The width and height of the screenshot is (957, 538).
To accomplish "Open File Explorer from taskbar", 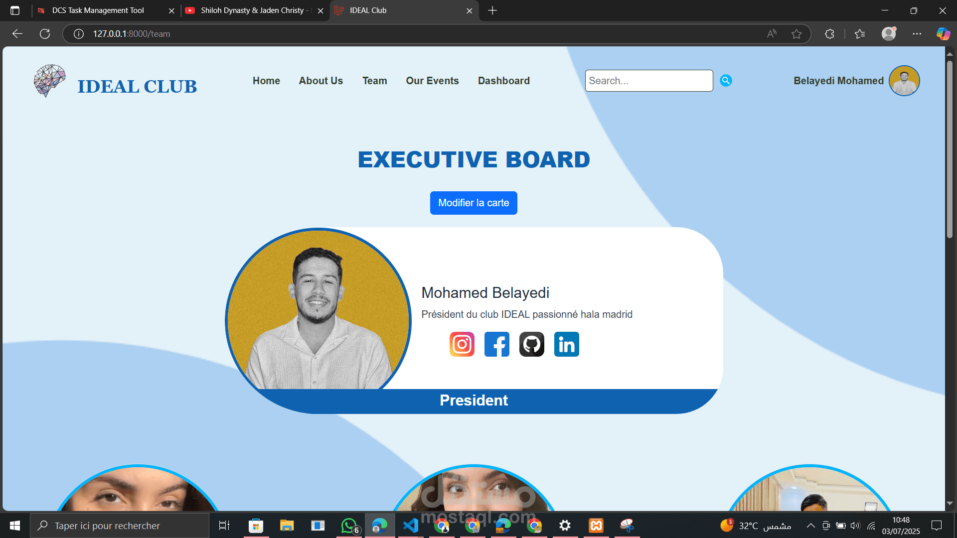I will [x=287, y=526].
